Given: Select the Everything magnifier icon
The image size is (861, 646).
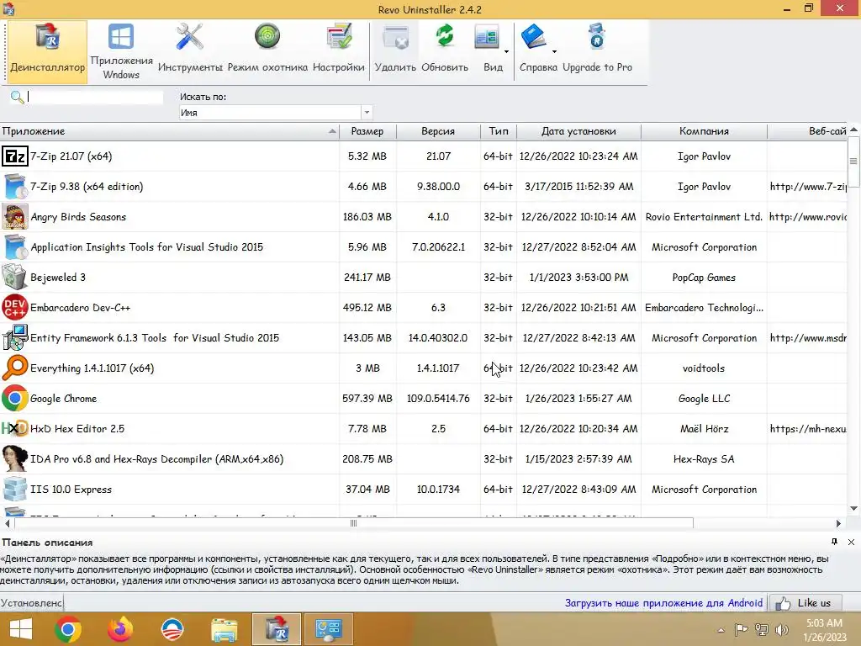Looking at the screenshot, I should coord(14,368).
